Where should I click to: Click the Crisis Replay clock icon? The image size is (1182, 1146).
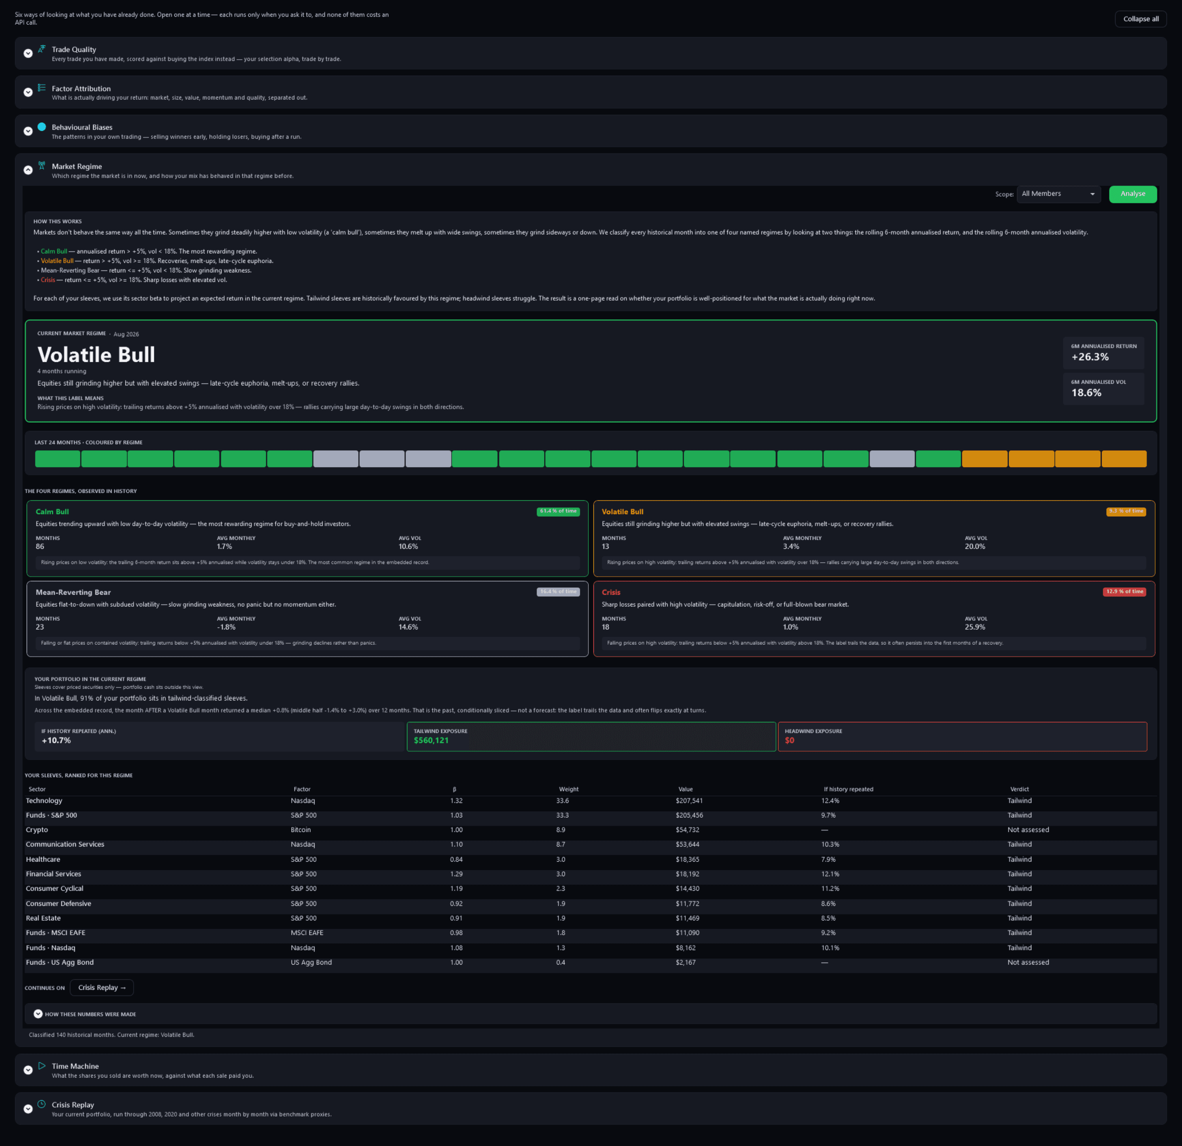pos(42,1104)
